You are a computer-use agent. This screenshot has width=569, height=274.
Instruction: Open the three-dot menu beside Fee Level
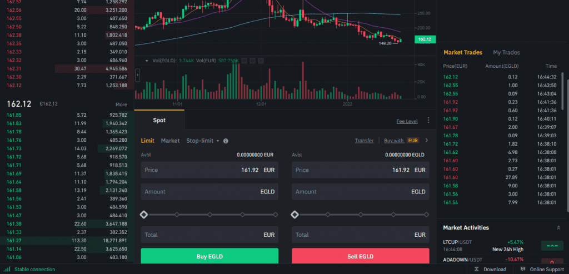coord(428,121)
